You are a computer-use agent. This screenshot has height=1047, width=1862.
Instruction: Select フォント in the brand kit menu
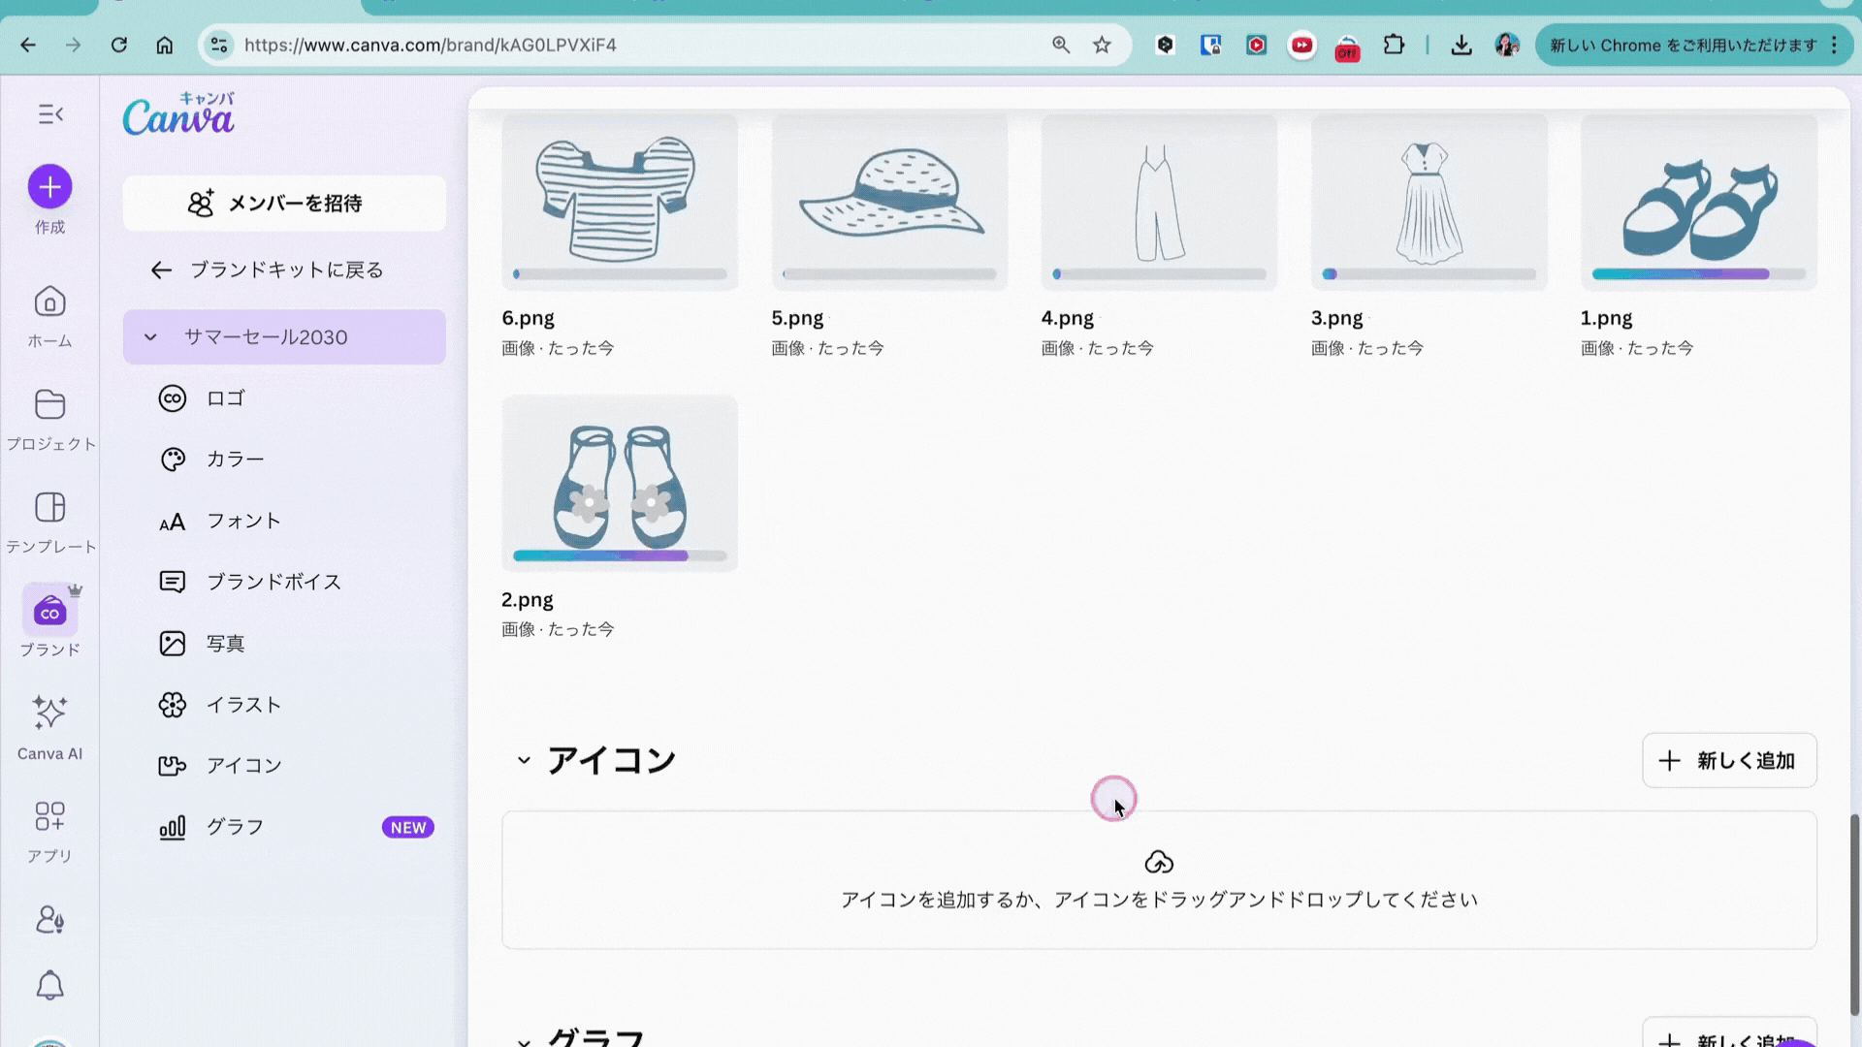pos(243,521)
